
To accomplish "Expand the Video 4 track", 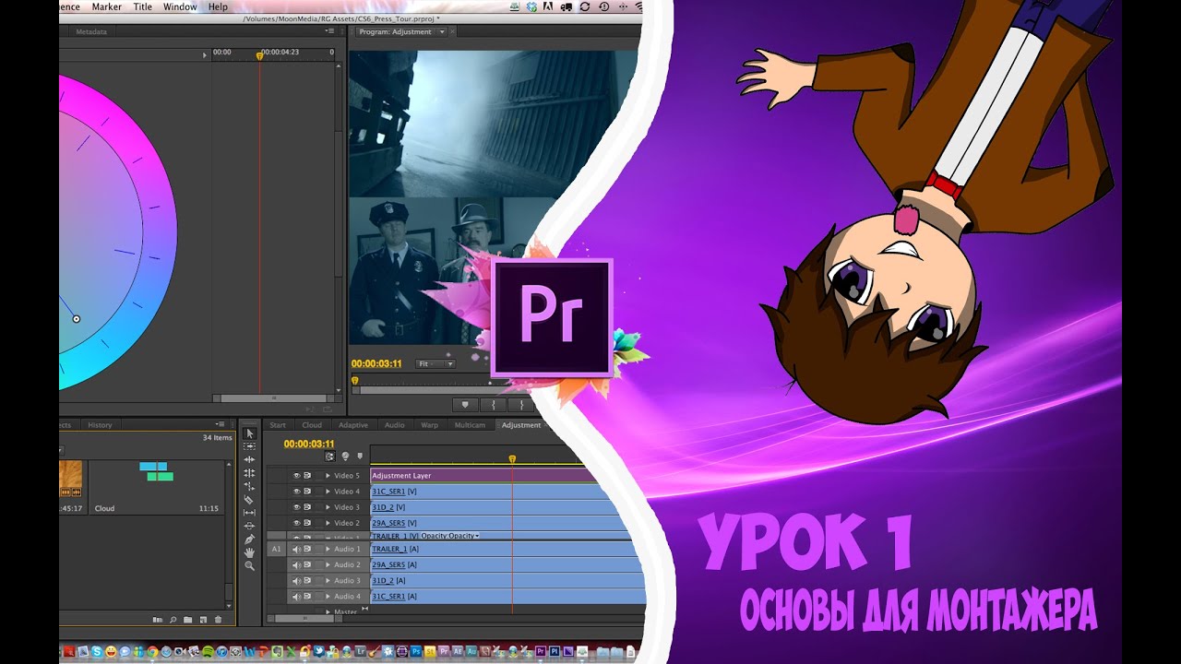I will click(x=328, y=492).
